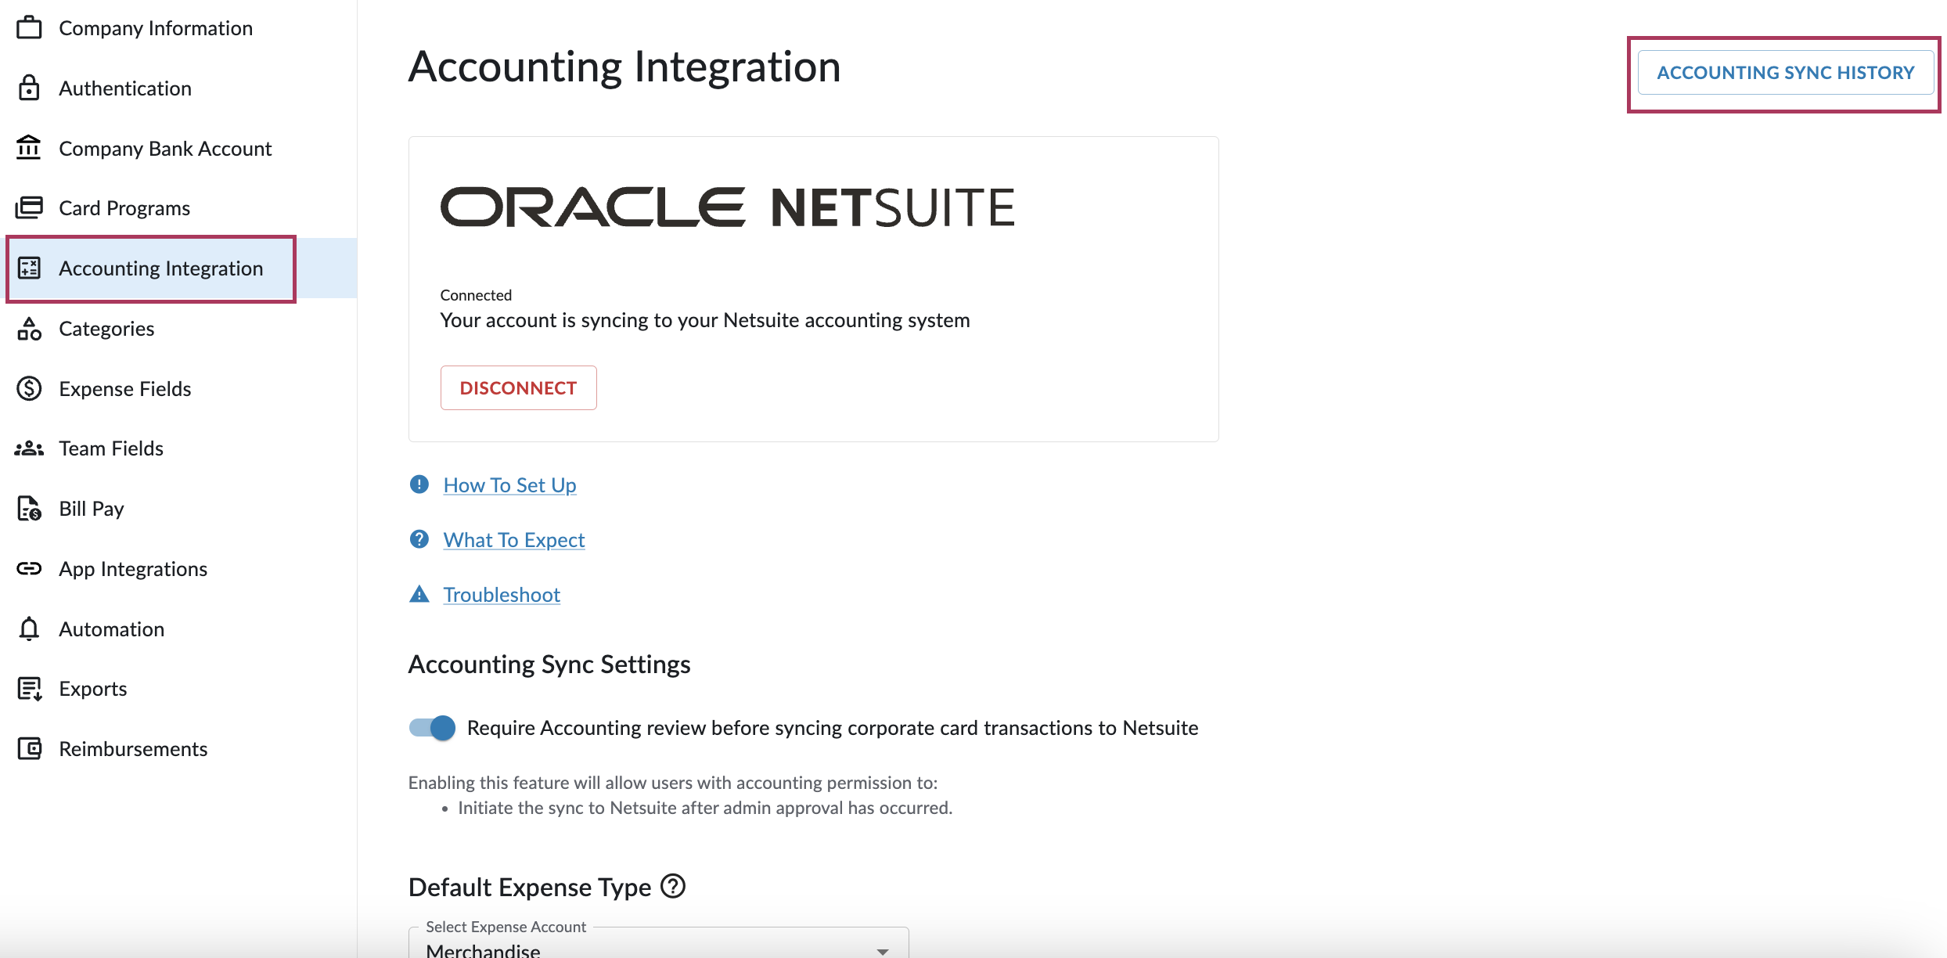Open the Categories section

[178, 329]
